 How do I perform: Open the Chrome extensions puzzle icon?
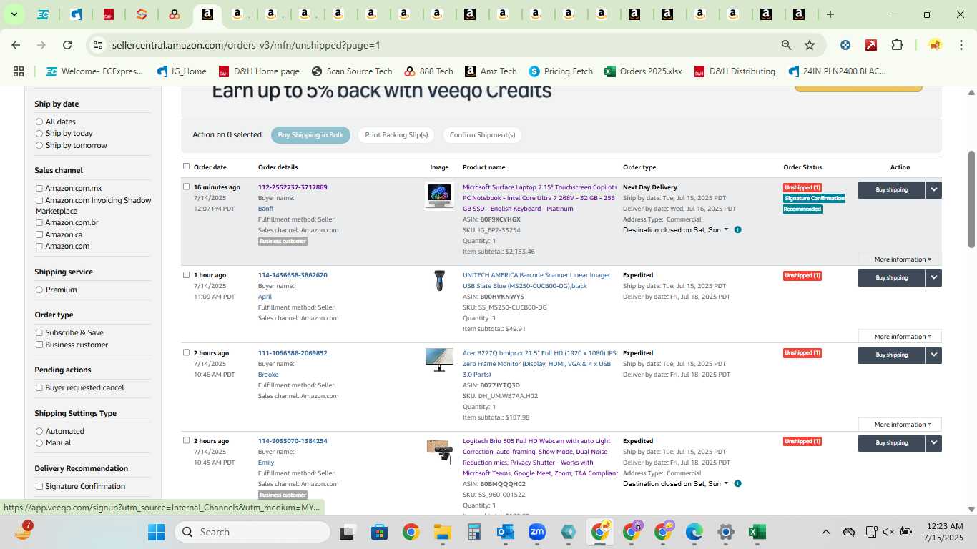click(897, 45)
